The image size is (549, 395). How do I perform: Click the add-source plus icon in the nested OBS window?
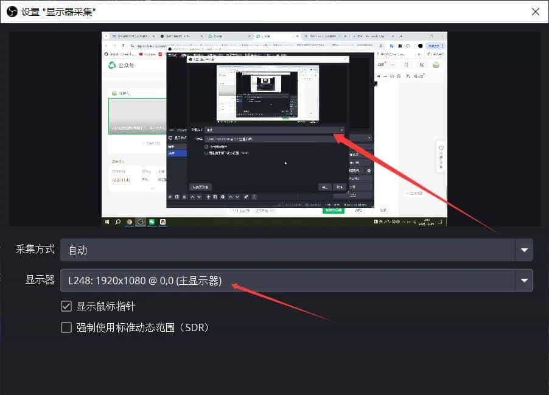(x=208, y=197)
